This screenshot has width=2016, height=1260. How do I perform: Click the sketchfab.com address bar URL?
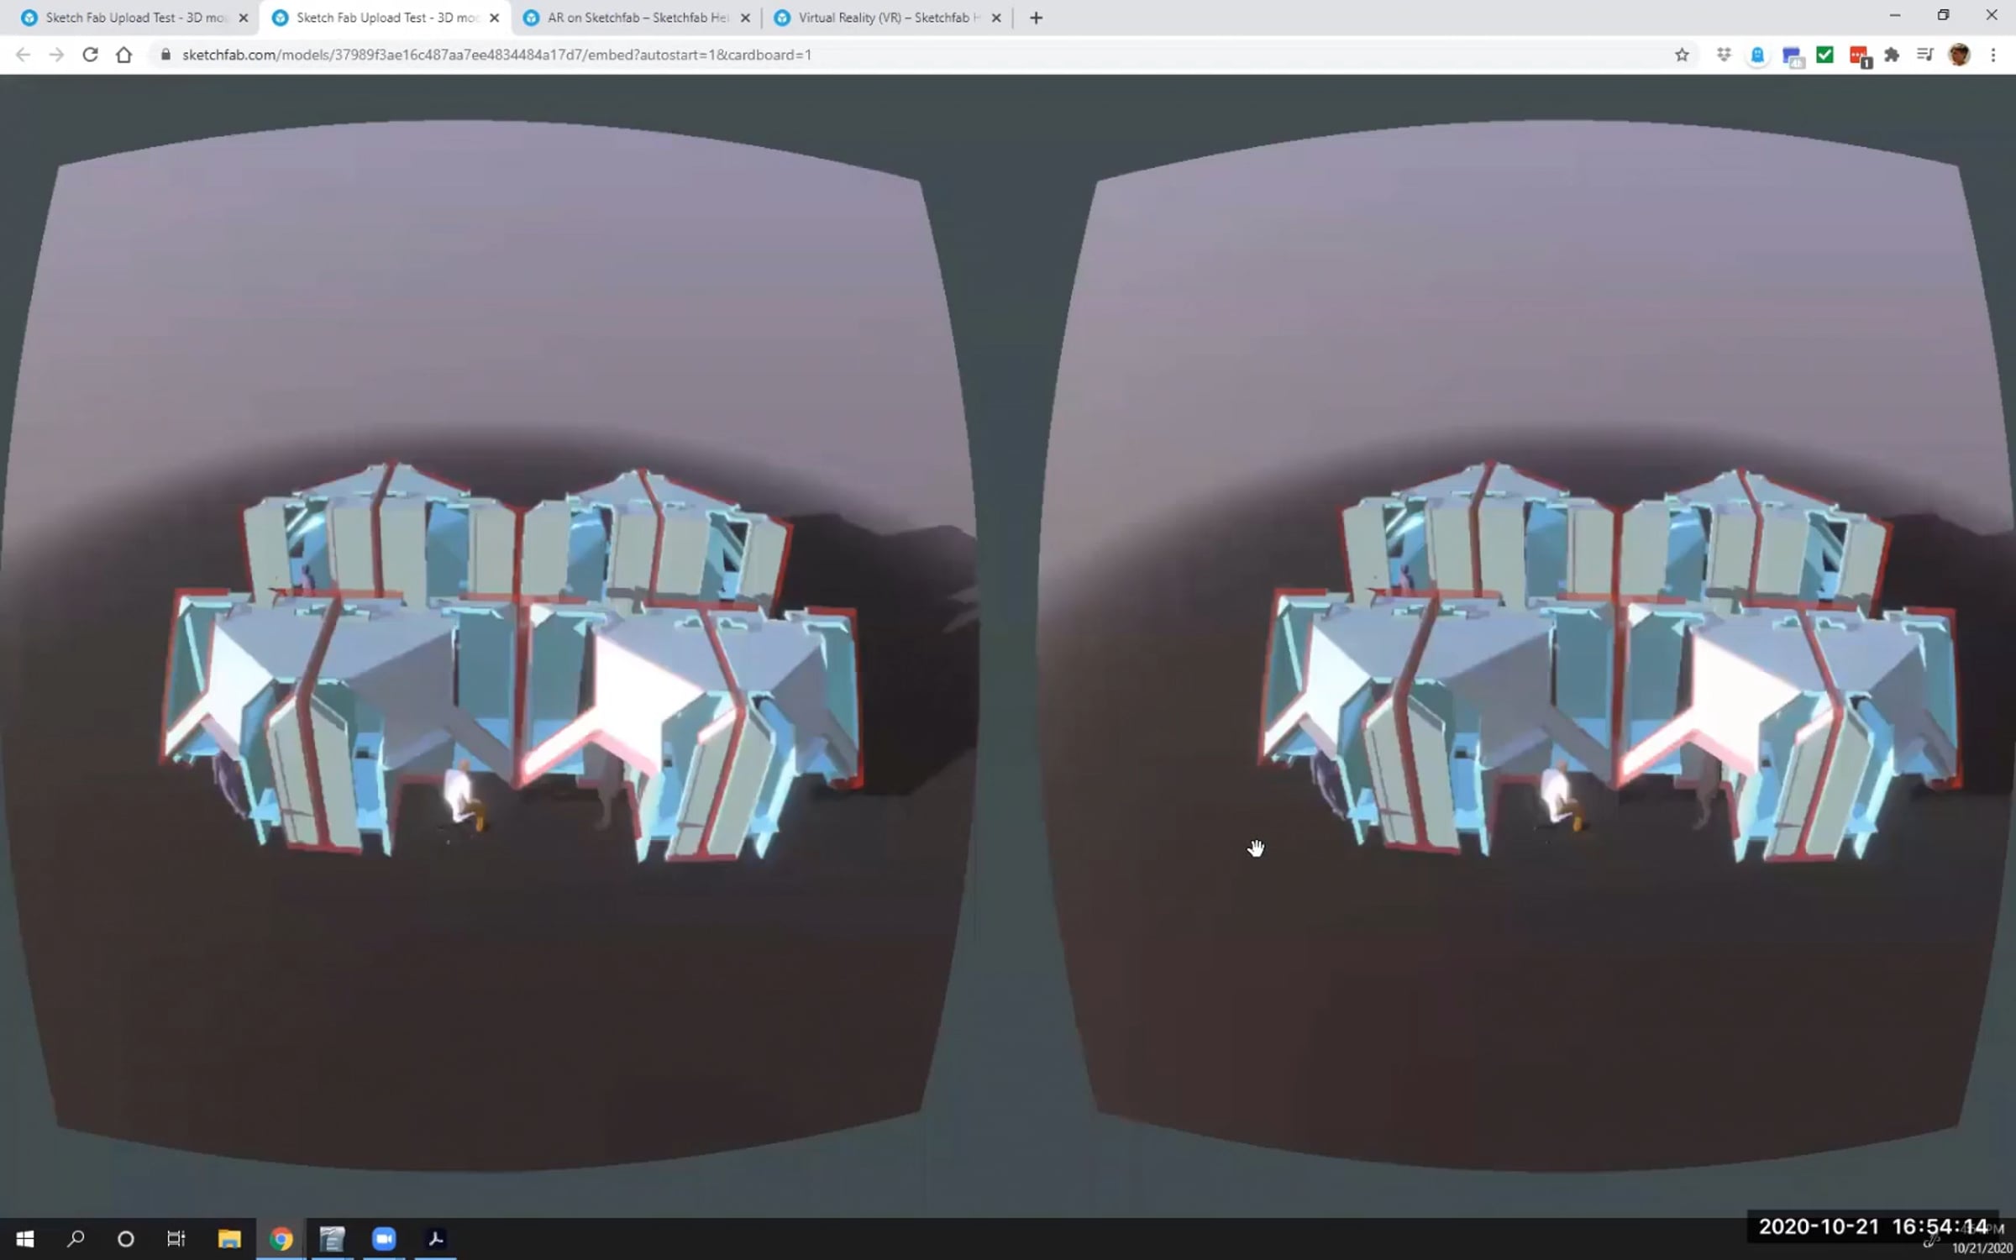496,55
